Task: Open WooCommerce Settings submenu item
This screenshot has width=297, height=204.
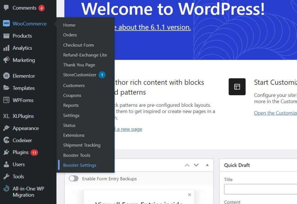Action: coord(71,115)
